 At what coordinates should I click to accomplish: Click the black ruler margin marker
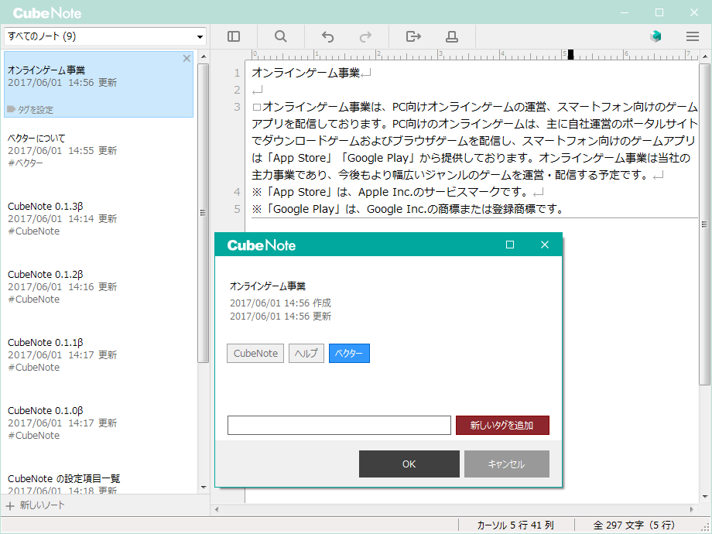571,54
